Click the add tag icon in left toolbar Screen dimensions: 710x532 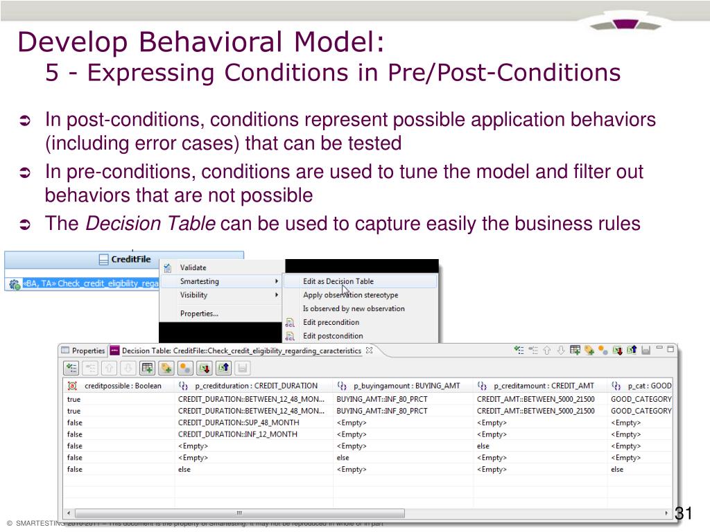point(166,369)
